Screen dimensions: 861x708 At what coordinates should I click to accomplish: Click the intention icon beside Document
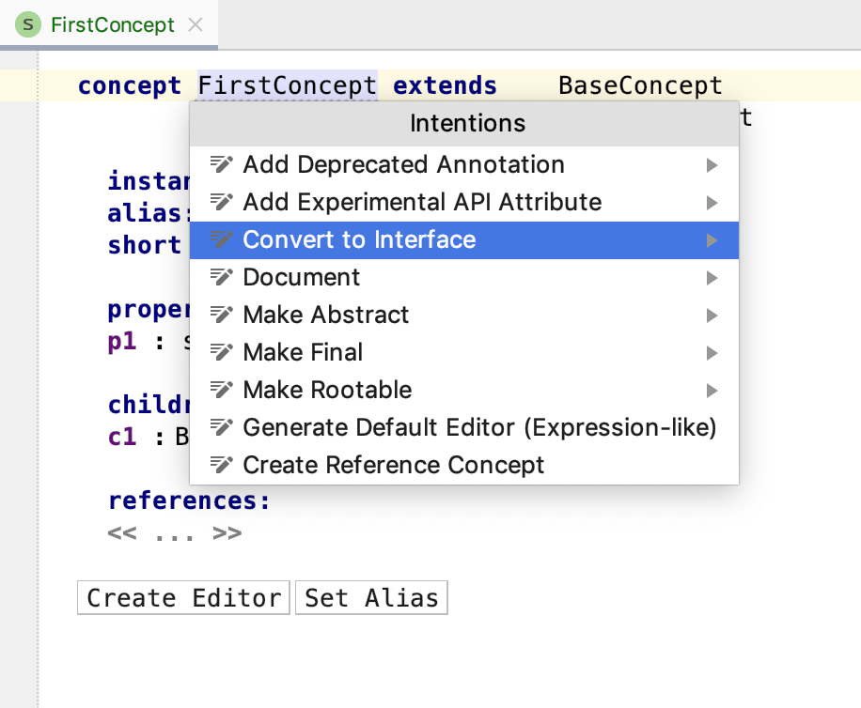221,278
